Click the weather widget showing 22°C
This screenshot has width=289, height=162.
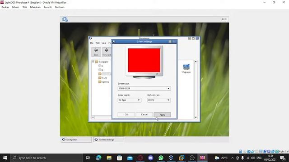221,158
